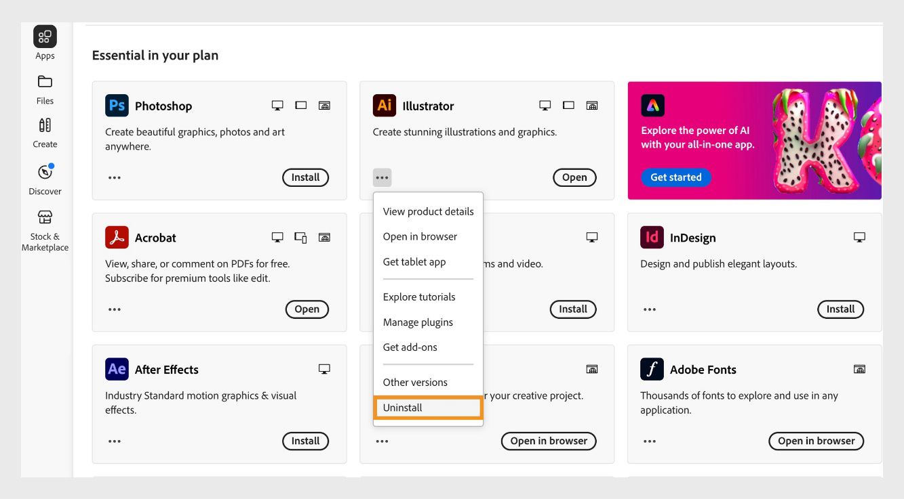Select View product details menu item
The width and height of the screenshot is (904, 499).
click(428, 211)
